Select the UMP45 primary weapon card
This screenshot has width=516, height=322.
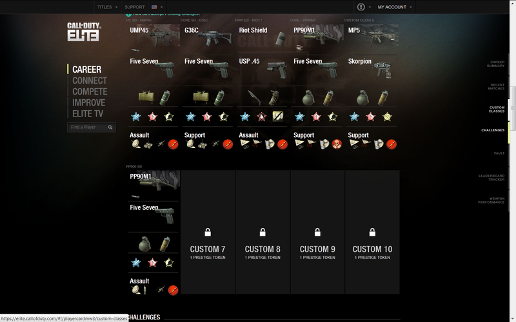[x=154, y=39]
